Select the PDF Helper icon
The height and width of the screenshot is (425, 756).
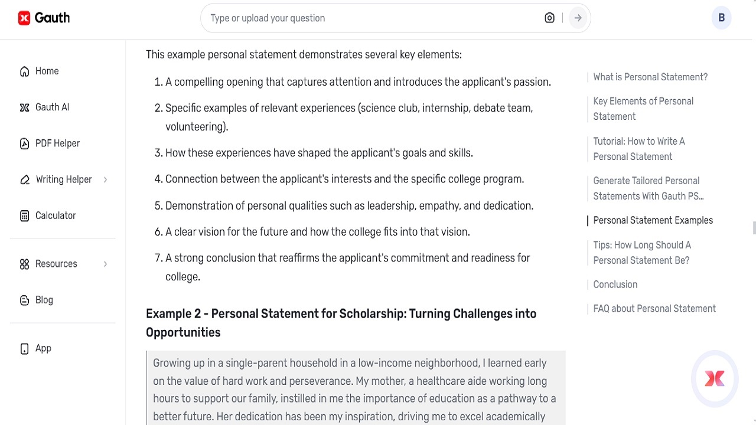click(x=24, y=143)
